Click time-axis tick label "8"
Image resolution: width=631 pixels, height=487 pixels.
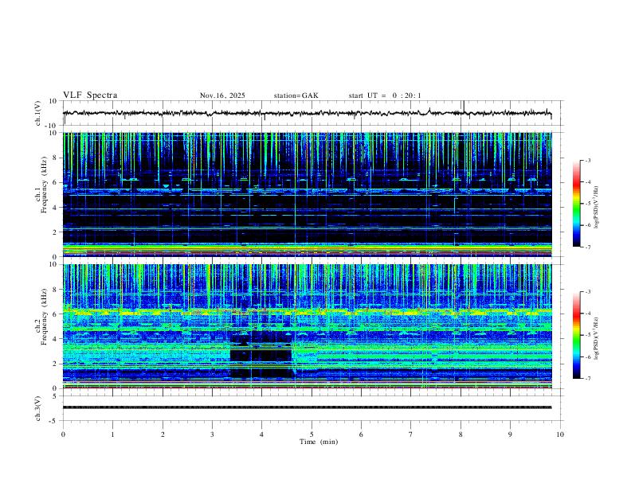click(461, 434)
